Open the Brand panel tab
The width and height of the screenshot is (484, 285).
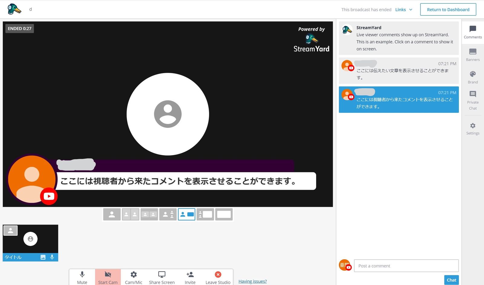click(473, 77)
